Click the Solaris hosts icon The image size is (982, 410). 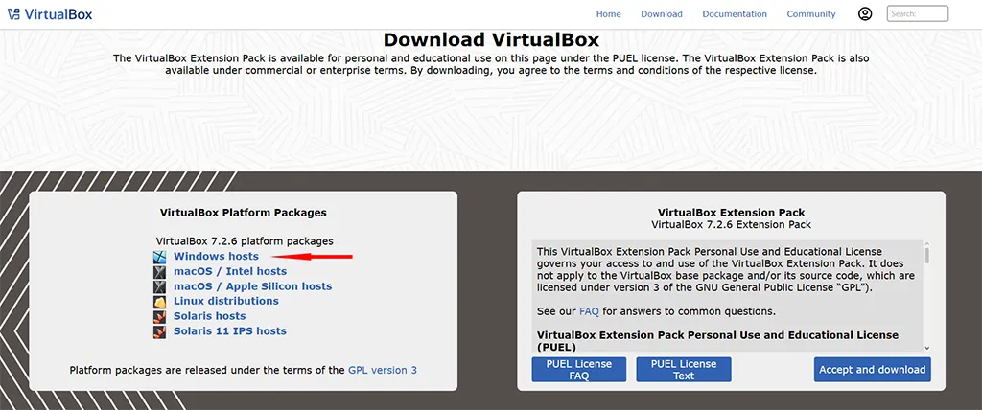(x=160, y=316)
